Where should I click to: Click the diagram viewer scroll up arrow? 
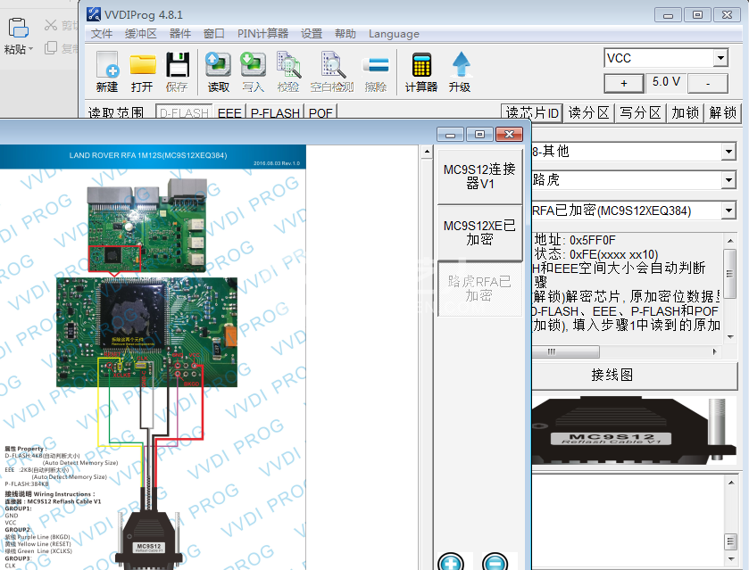coord(427,152)
